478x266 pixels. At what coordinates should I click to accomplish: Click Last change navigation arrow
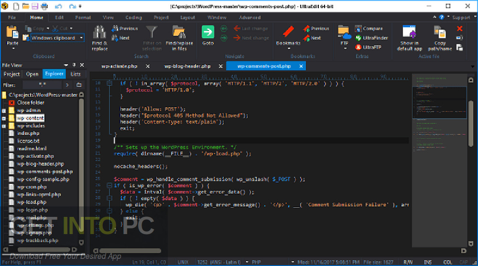237,28
